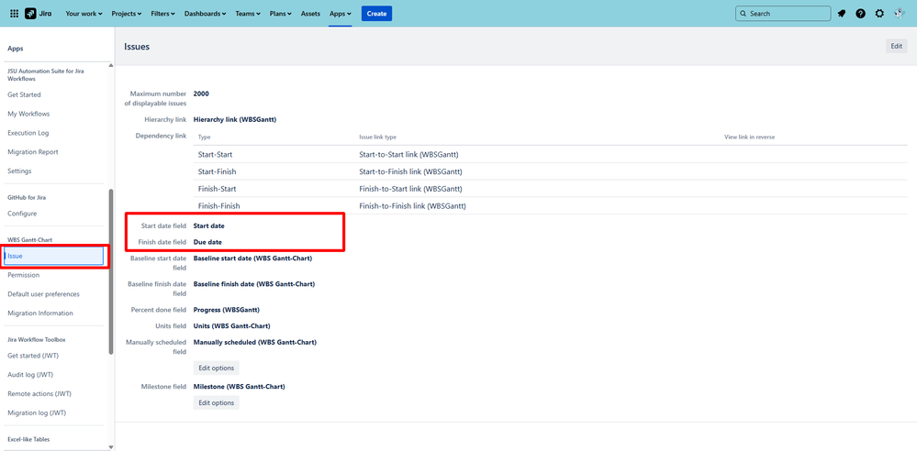Screen dimensions: 917x451
Task: Click the Jira logo
Action: (x=38, y=14)
